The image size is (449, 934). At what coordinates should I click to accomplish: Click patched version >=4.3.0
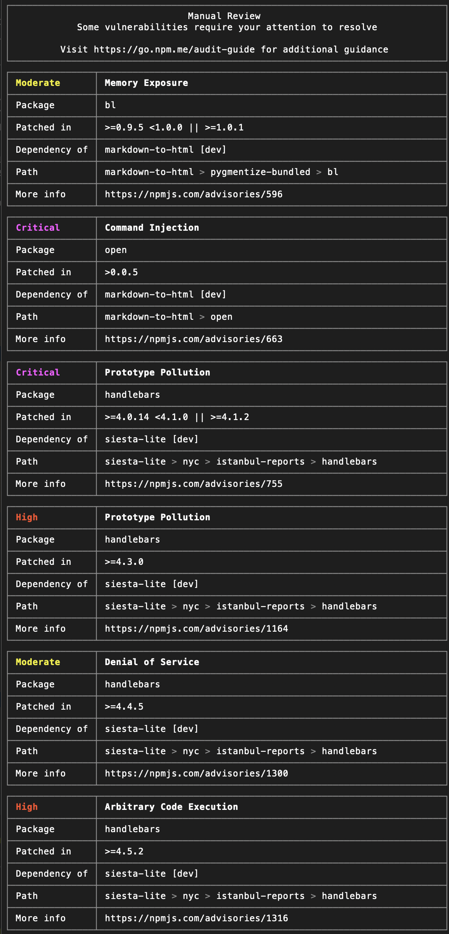124,562
